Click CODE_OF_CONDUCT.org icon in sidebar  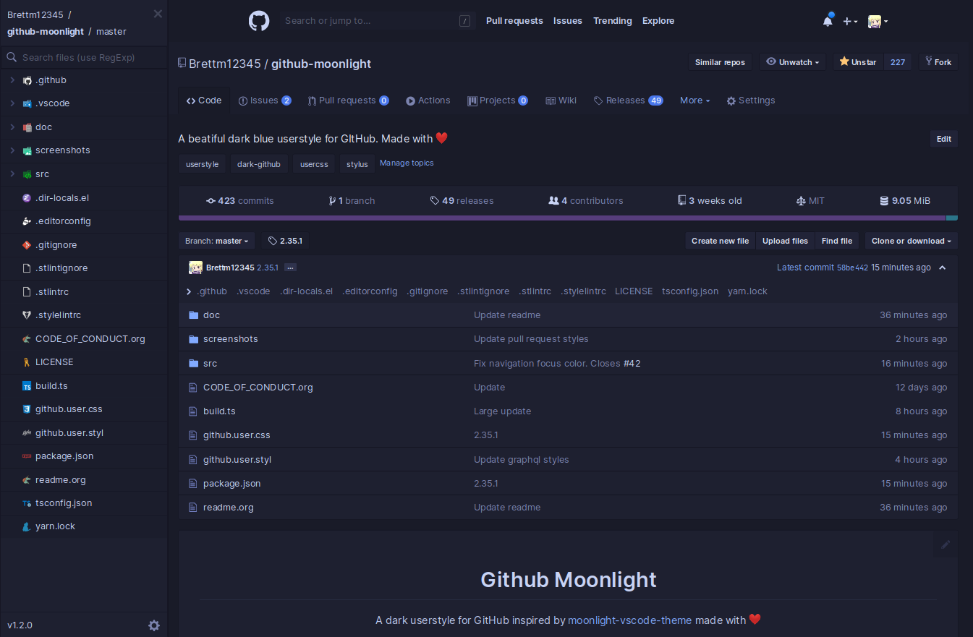click(x=27, y=339)
